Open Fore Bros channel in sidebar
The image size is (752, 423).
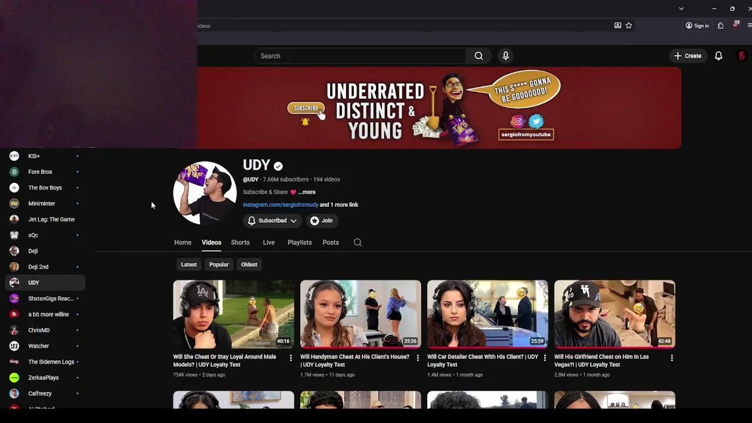point(45,172)
